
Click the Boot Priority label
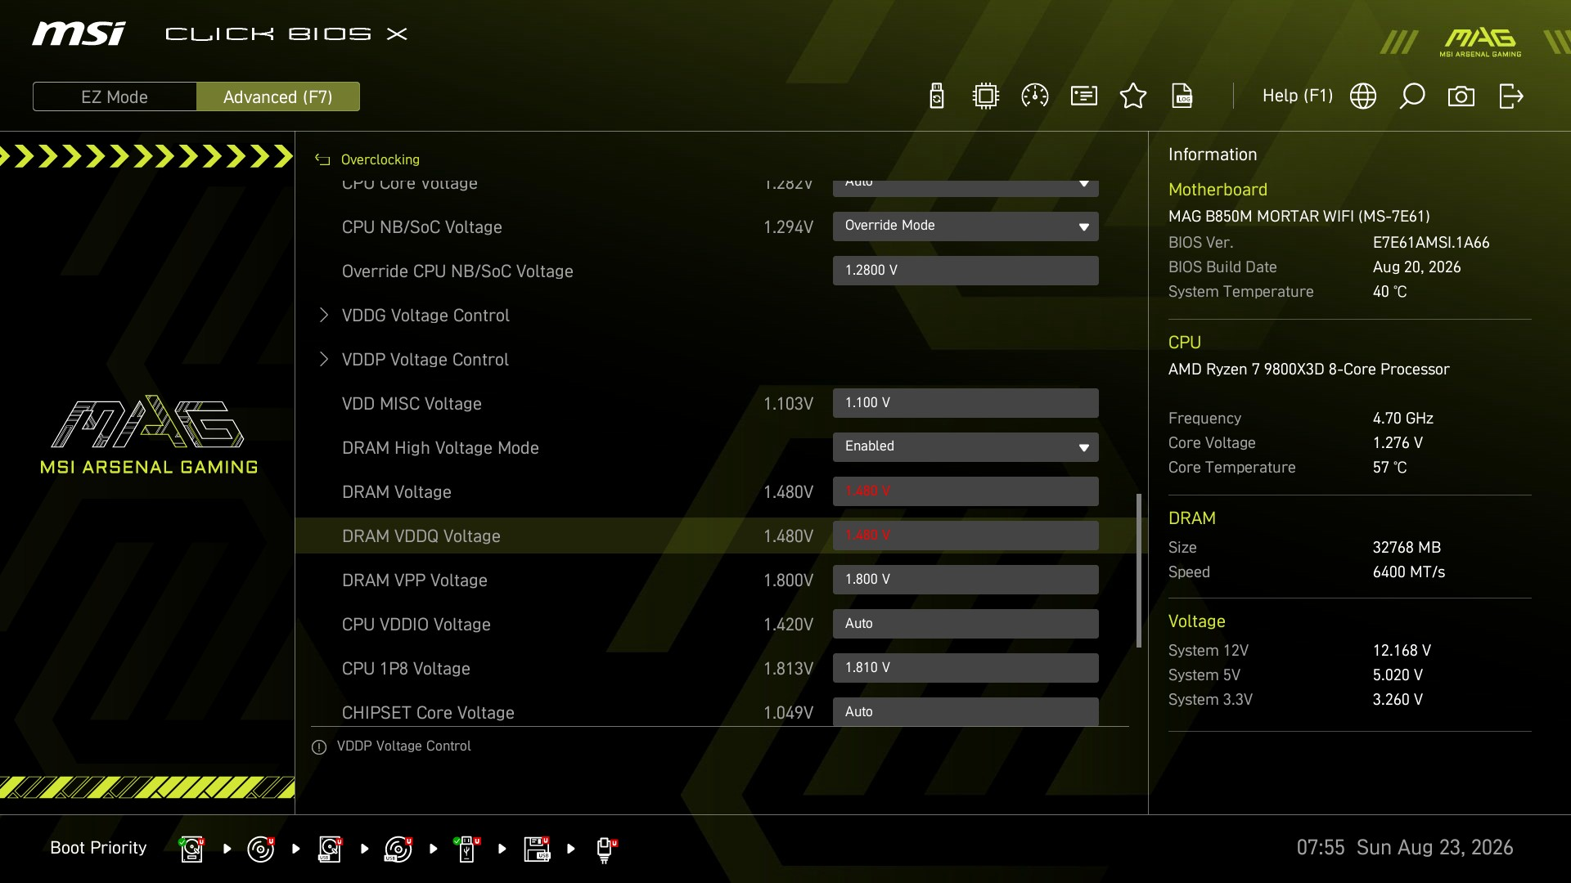click(98, 848)
